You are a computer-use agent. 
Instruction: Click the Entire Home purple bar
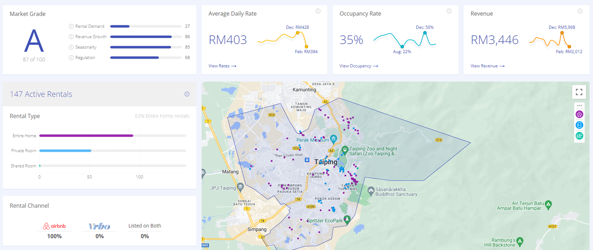pos(86,136)
